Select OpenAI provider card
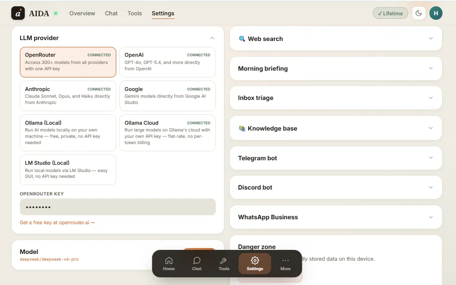This screenshot has height=285, width=456. 168,62
